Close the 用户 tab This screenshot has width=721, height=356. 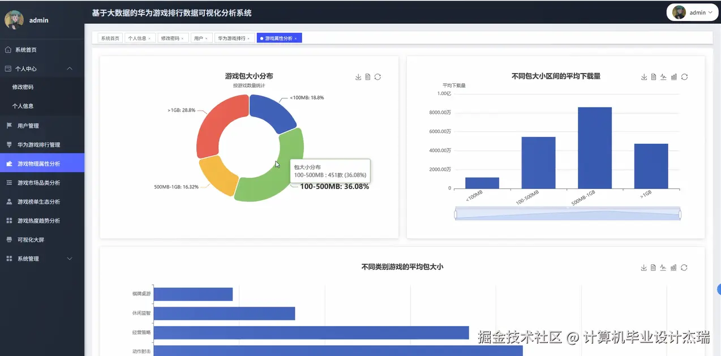206,38
